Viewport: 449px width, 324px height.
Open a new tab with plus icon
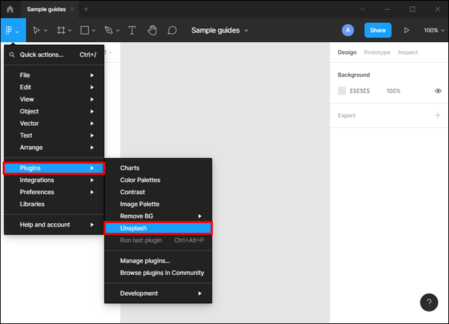tap(86, 9)
